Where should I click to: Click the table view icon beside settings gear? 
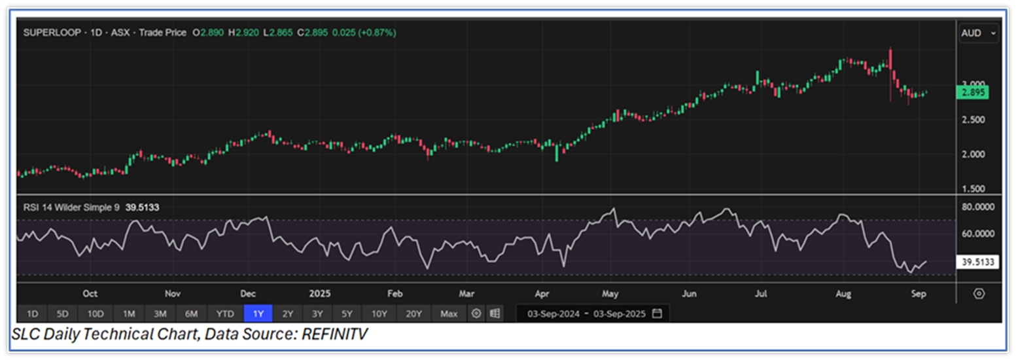(495, 314)
